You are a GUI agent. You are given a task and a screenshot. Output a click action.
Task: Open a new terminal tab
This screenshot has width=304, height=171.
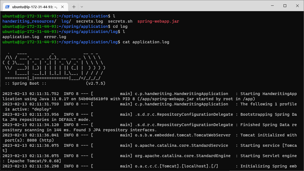point(74,7)
